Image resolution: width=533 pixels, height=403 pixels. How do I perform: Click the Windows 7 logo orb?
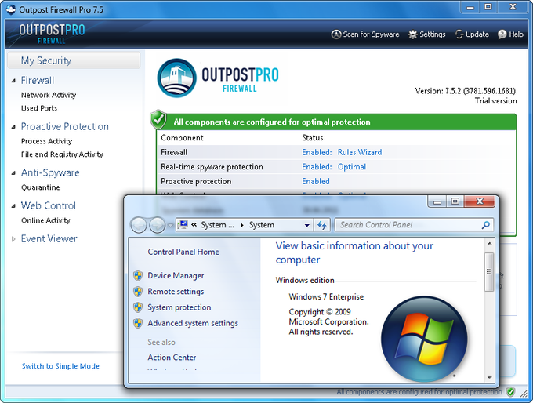[424, 339]
